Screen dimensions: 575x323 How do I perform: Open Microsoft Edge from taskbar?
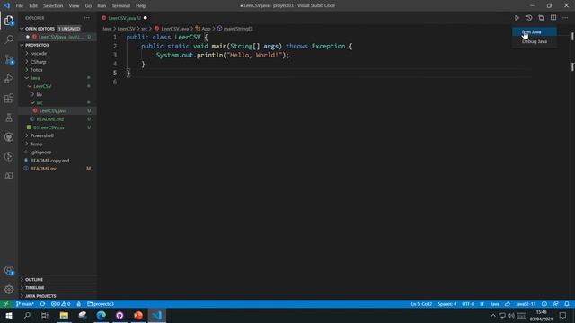click(102, 315)
